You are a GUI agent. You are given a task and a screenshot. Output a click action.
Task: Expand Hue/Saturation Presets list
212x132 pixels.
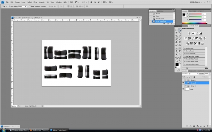pos(184,56)
